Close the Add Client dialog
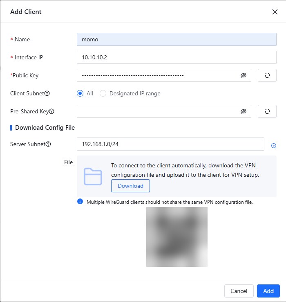 (x=275, y=12)
